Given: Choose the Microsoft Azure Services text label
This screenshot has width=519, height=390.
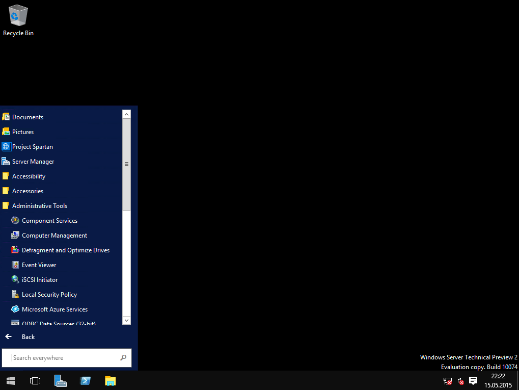Looking at the screenshot, I should tap(54, 309).
